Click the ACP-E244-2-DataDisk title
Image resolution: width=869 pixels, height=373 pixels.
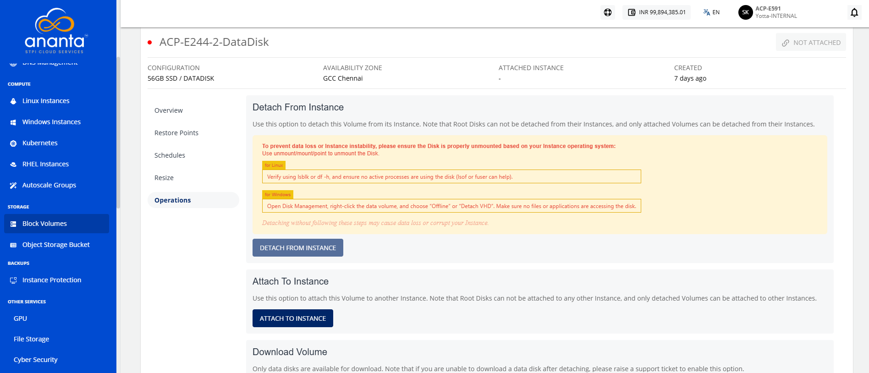[214, 42]
